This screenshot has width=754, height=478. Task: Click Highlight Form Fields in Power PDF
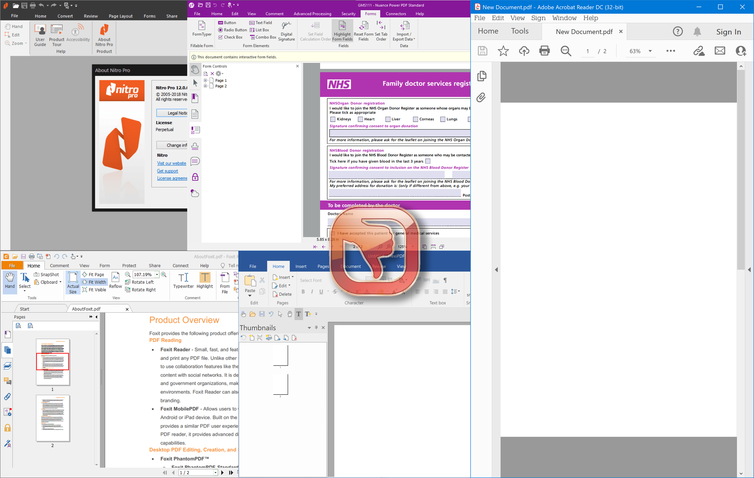342,31
